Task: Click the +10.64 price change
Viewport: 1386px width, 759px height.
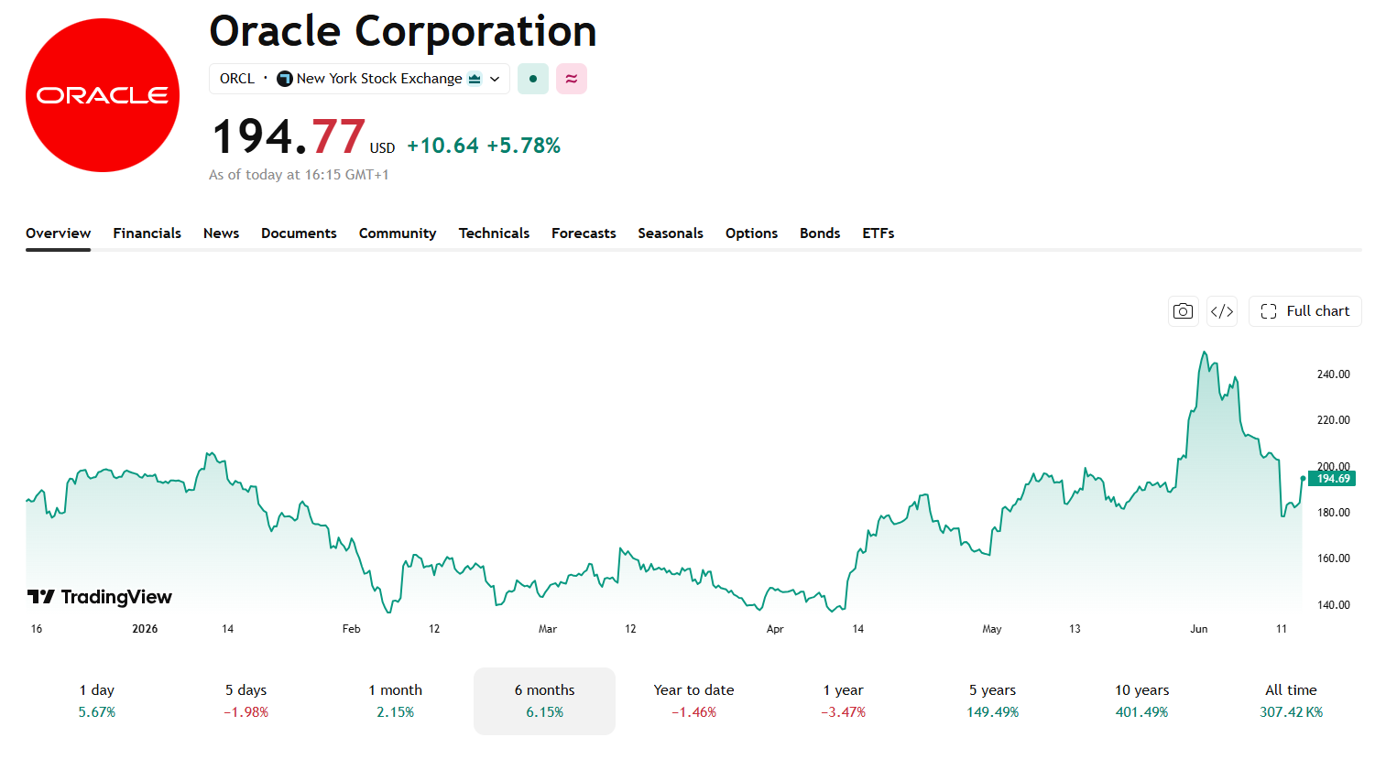Action: [x=443, y=146]
